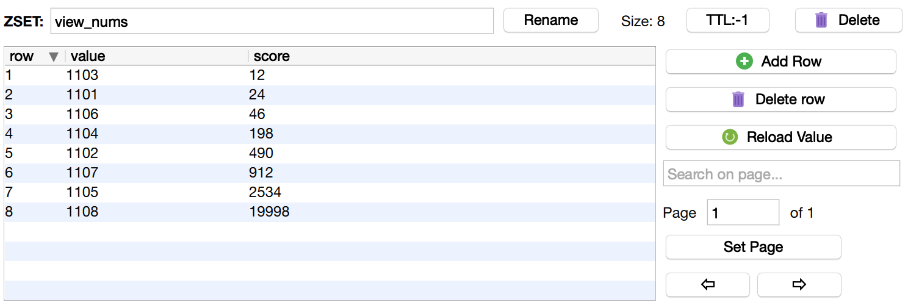Click the Page number input box
This screenshot has height=305, width=908.
tap(743, 213)
